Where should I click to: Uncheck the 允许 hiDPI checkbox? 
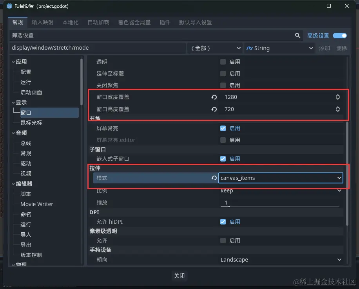click(x=223, y=222)
